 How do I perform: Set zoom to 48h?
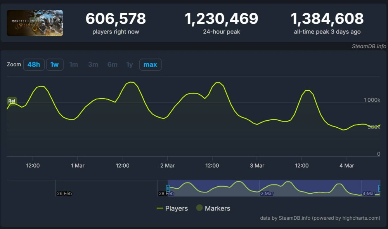(x=34, y=64)
